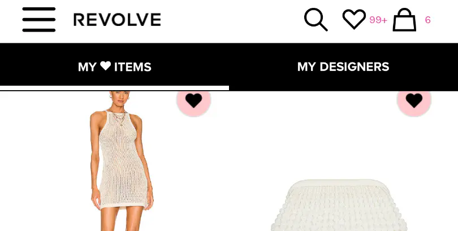Click the model's layered gold necklace
Image resolution: width=458 pixels, height=231 pixels.
click(x=118, y=117)
